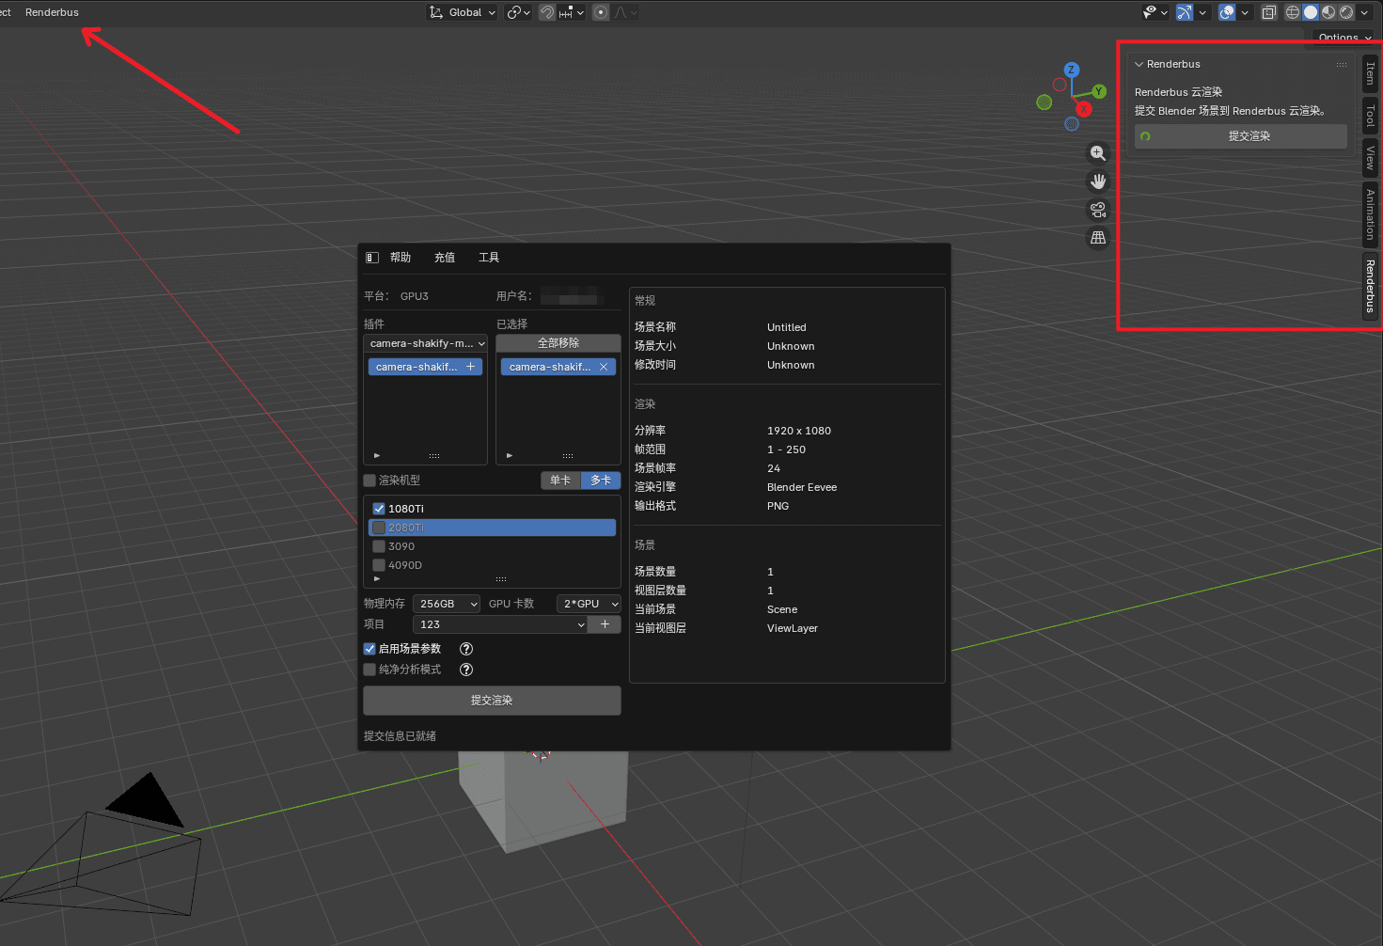Toggle proportional editing icon

coord(601,12)
